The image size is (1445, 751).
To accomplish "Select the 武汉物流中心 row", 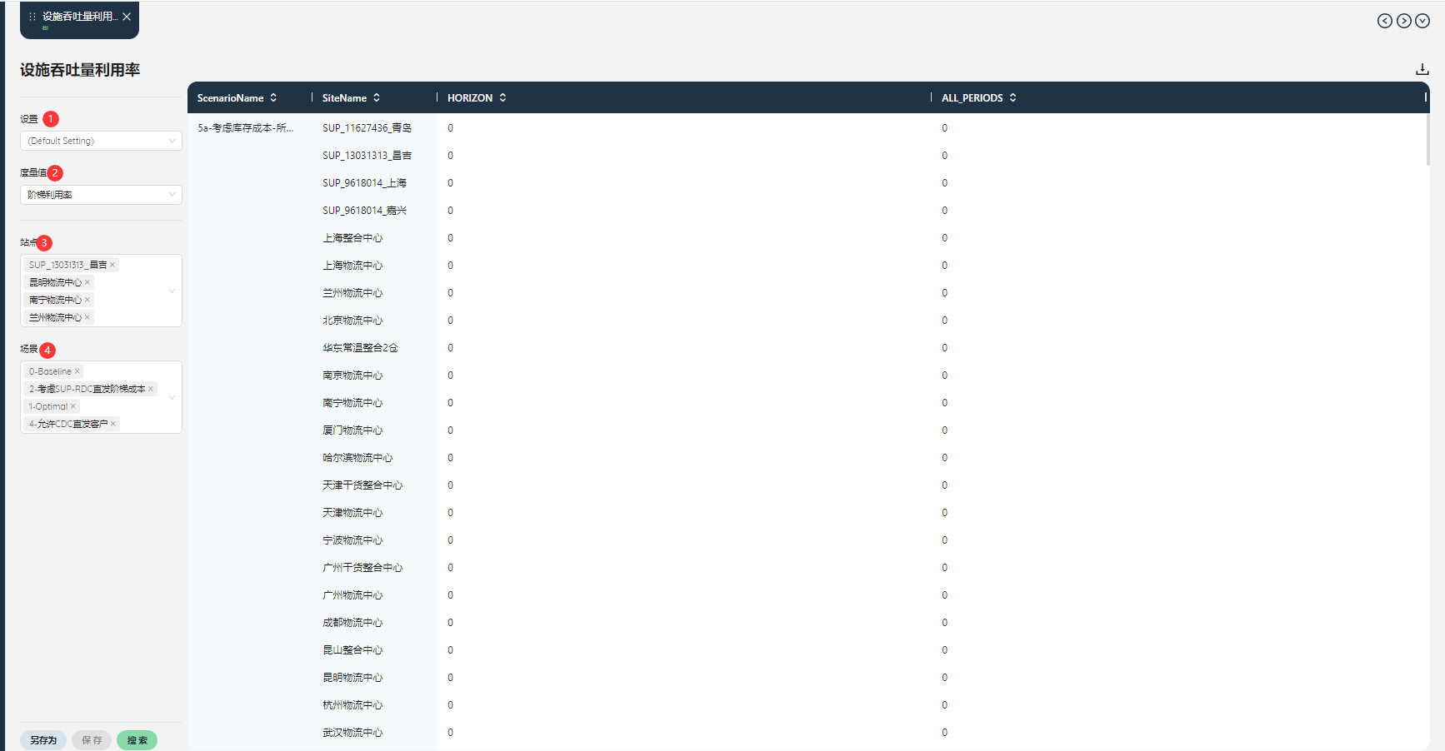I will (808, 733).
